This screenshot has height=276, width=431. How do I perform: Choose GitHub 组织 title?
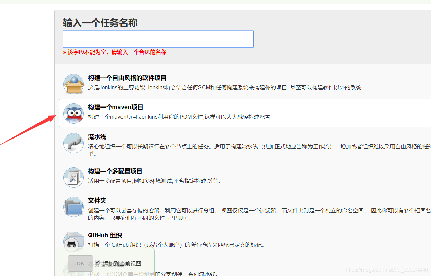point(105,235)
